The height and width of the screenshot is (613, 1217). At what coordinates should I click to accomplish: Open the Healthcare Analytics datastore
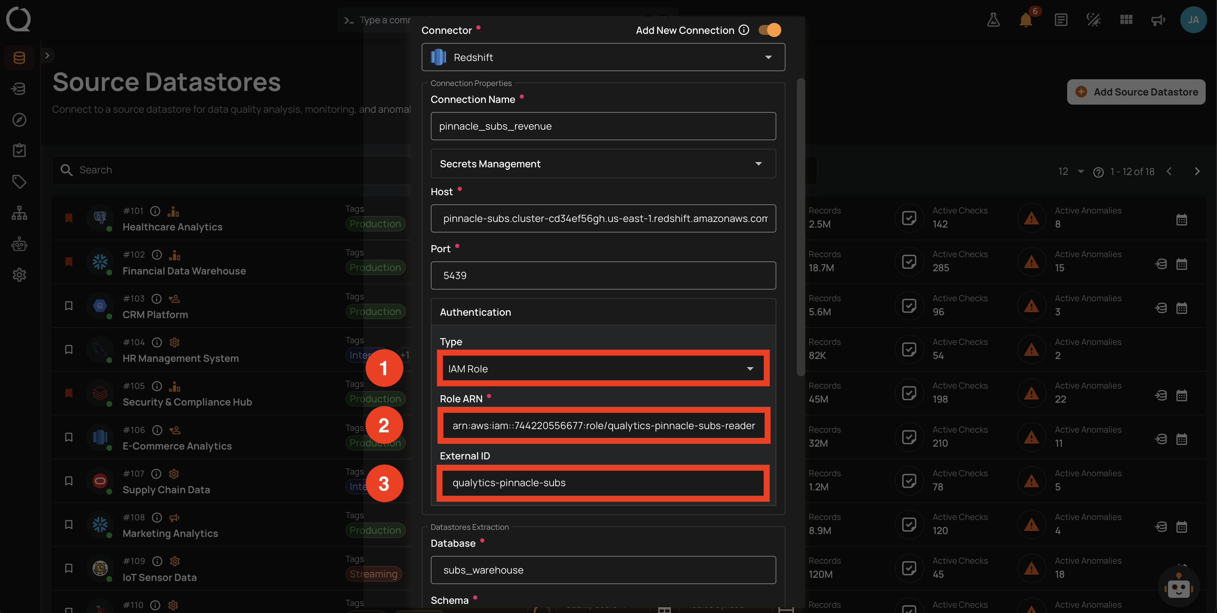pyautogui.click(x=172, y=227)
